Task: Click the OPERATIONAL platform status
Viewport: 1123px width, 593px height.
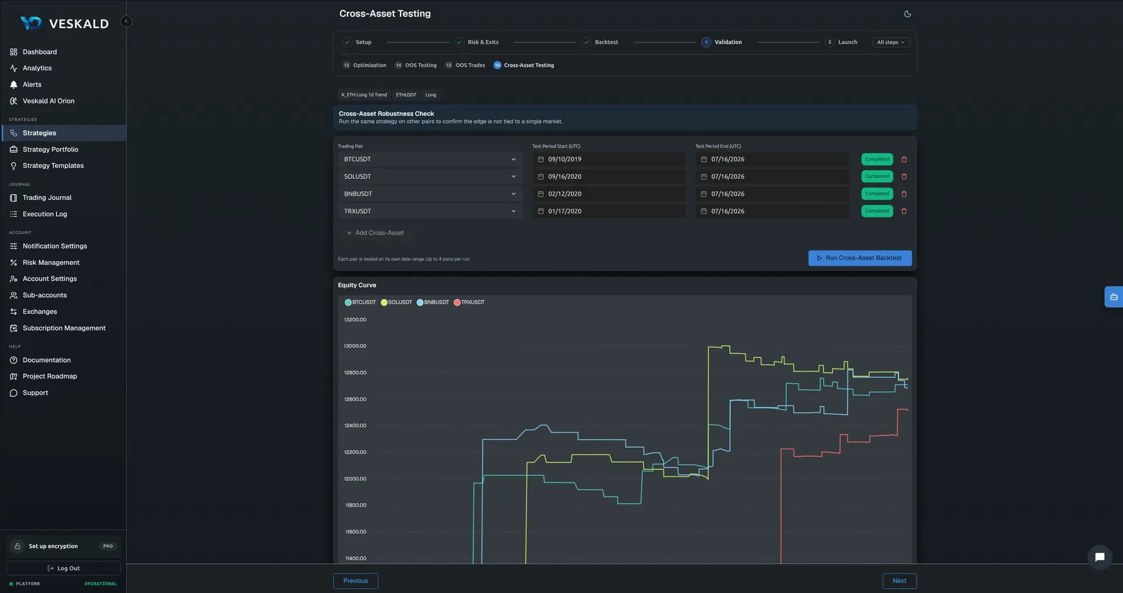Action: coord(101,584)
